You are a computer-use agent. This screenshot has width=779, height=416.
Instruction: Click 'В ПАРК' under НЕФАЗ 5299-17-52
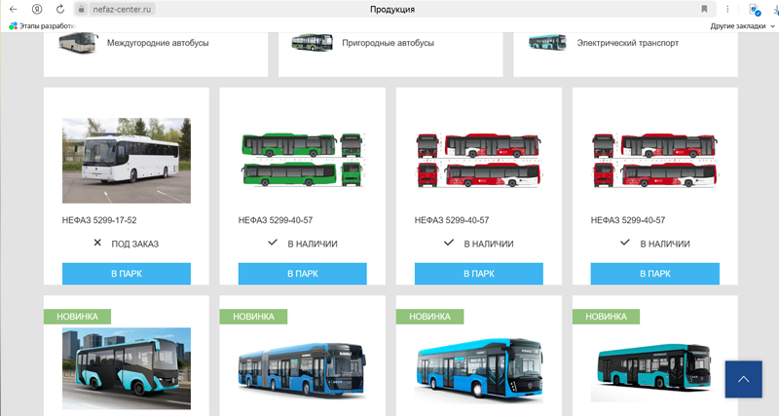point(127,274)
